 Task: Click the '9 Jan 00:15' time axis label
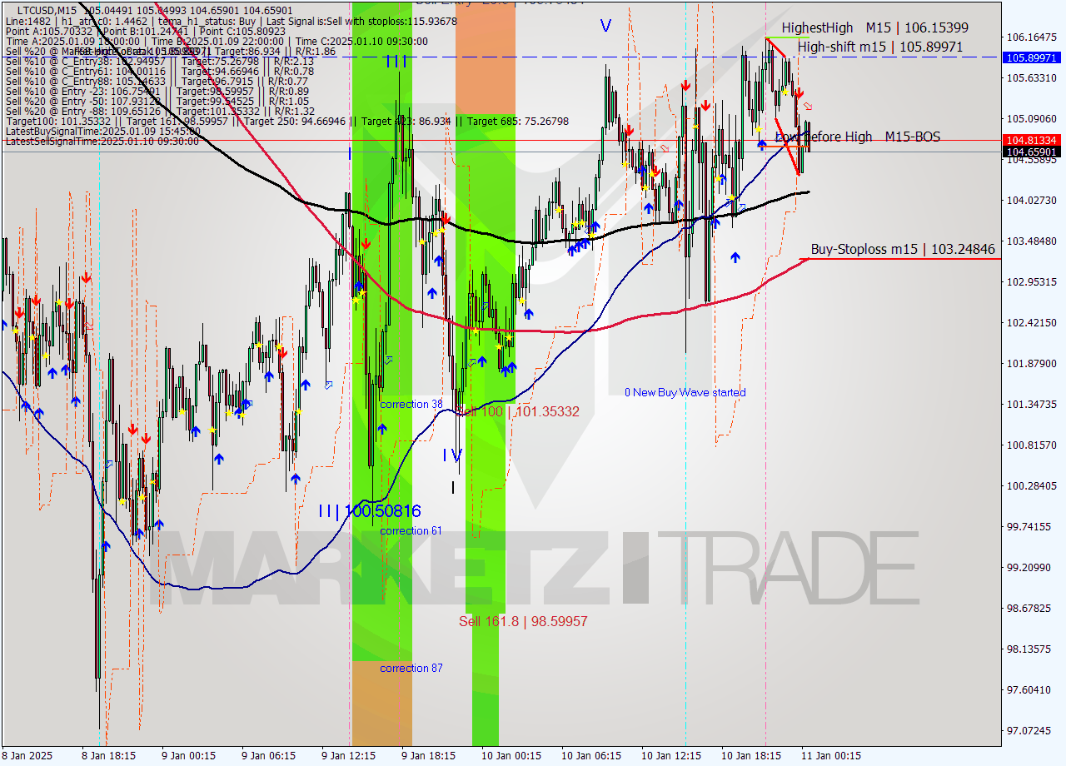pyautogui.click(x=188, y=756)
